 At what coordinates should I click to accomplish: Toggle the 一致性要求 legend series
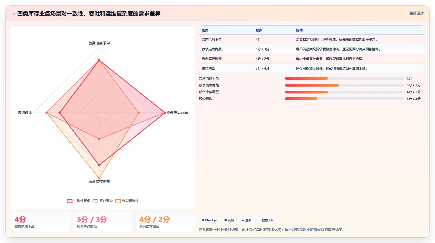tap(79, 201)
